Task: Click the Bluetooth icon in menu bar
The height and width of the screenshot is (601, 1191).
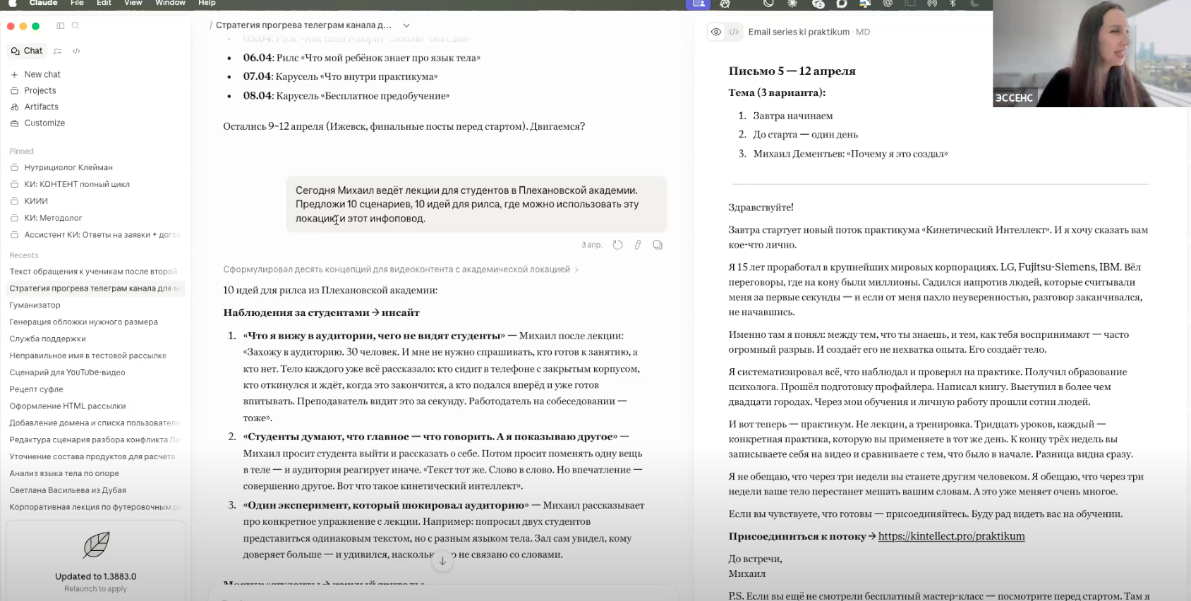Action: (x=953, y=4)
